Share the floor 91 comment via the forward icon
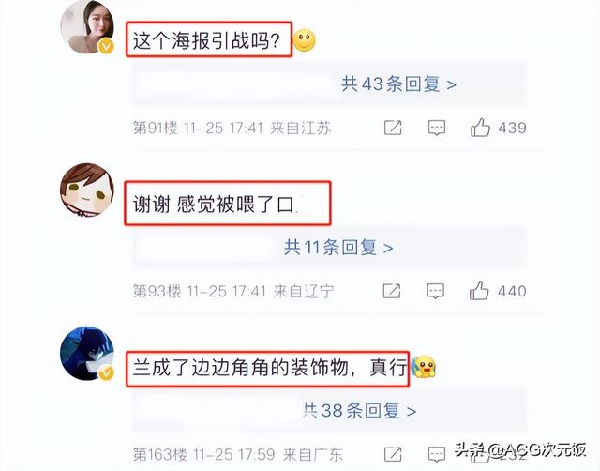 [393, 128]
